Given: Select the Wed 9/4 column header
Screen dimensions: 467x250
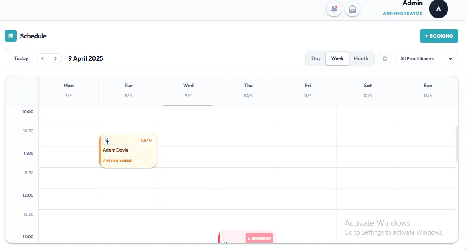Looking at the screenshot, I should (188, 91).
